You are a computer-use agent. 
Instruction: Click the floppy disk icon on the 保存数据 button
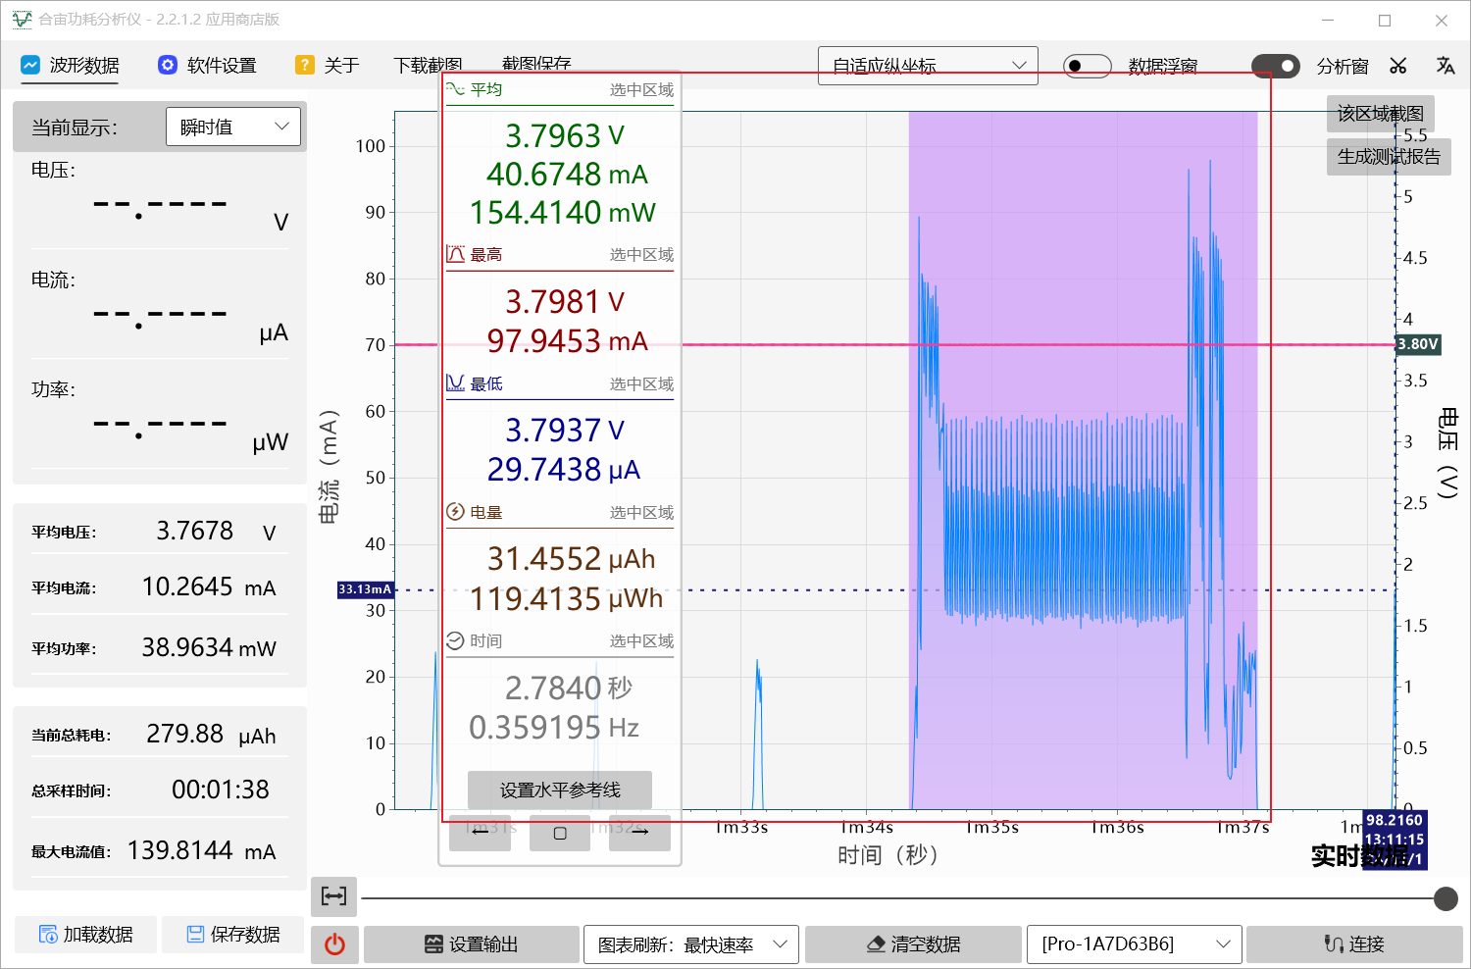195,935
